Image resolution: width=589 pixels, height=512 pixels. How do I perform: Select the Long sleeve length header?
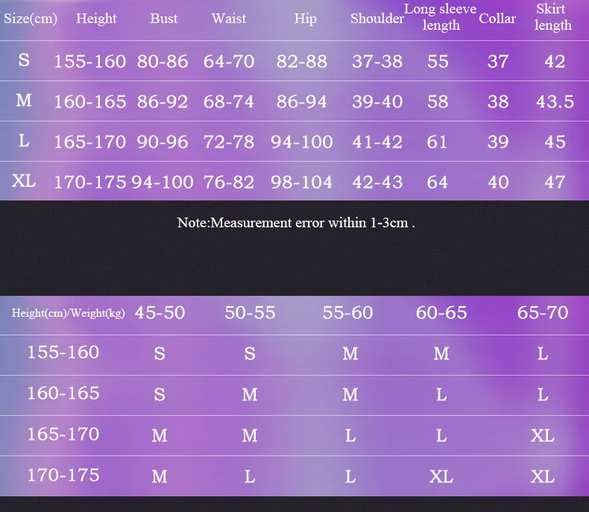click(440, 17)
